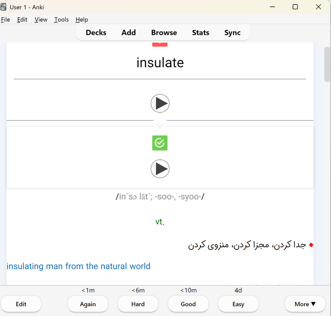Screen dimensions: 331x316
Task: Rate the card Again
Action: pos(88,304)
